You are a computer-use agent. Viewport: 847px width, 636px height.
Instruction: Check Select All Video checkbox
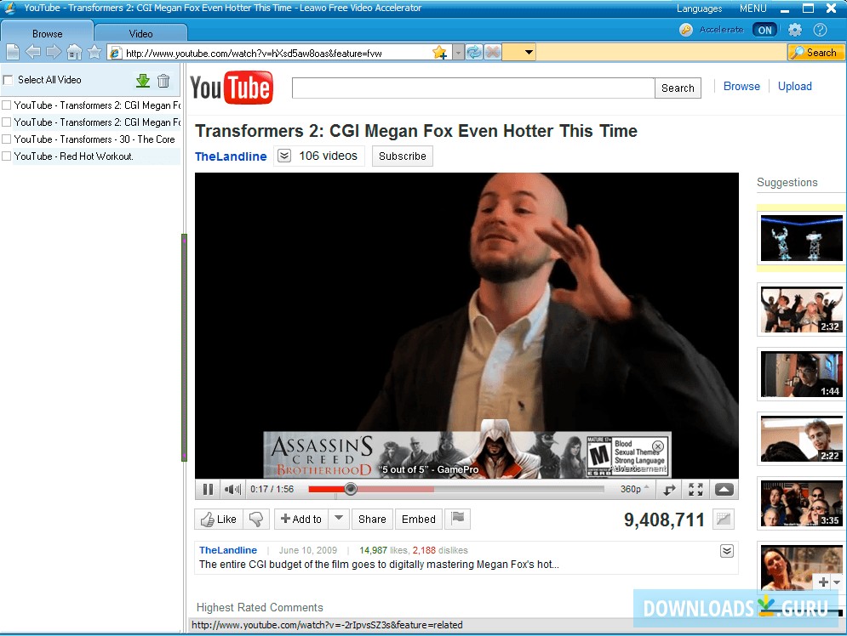click(x=9, y=80)
